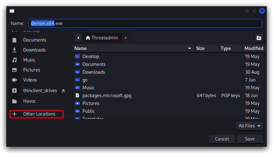
Task: Click the 7 Jun modified date
Action: pos(250,80)
